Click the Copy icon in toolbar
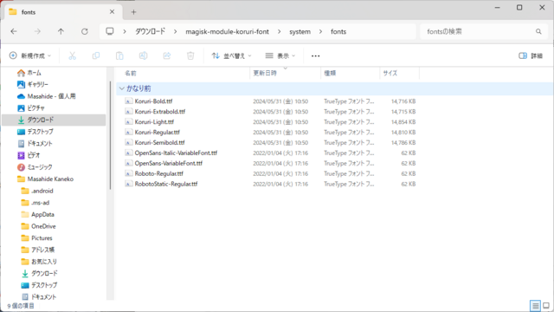 coord(96,55)
